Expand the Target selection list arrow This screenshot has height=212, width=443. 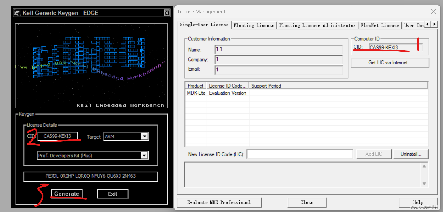144,136
